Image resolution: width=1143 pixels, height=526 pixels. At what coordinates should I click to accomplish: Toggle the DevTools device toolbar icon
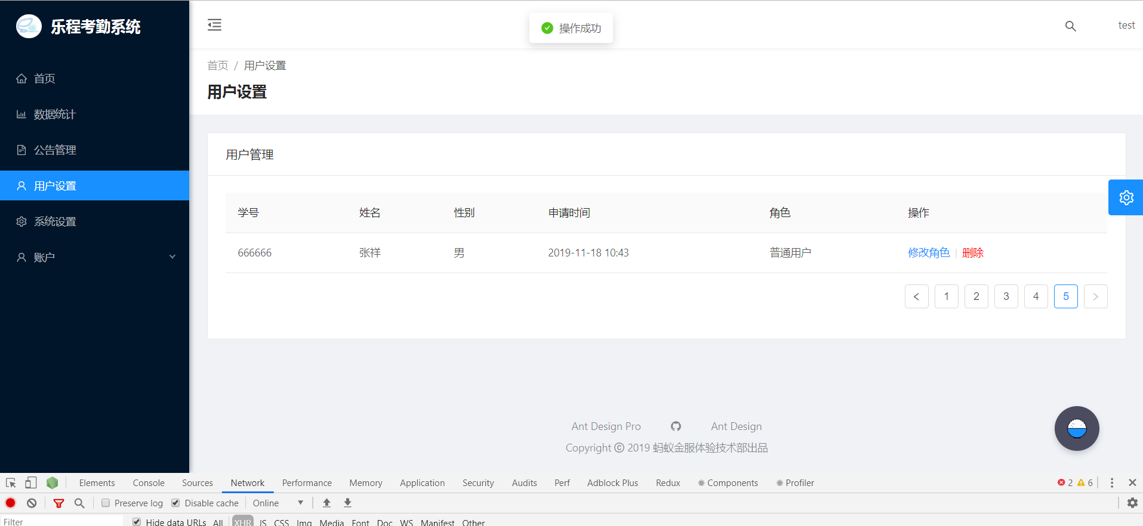click(31, 483)
